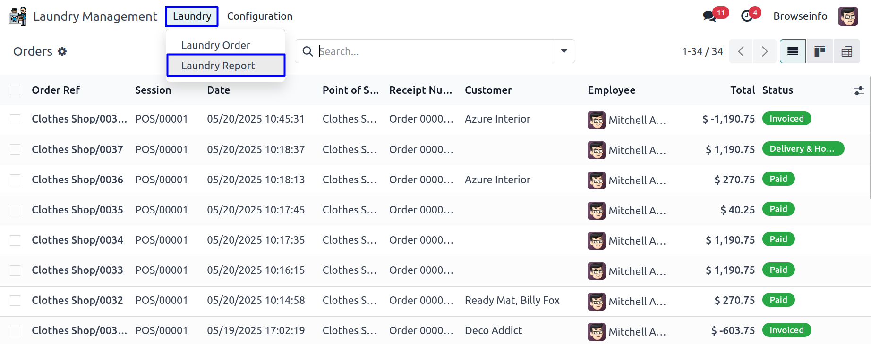The image size is (871, 344).
Task: Open the activities clock icon
Action: coord(747,16)
